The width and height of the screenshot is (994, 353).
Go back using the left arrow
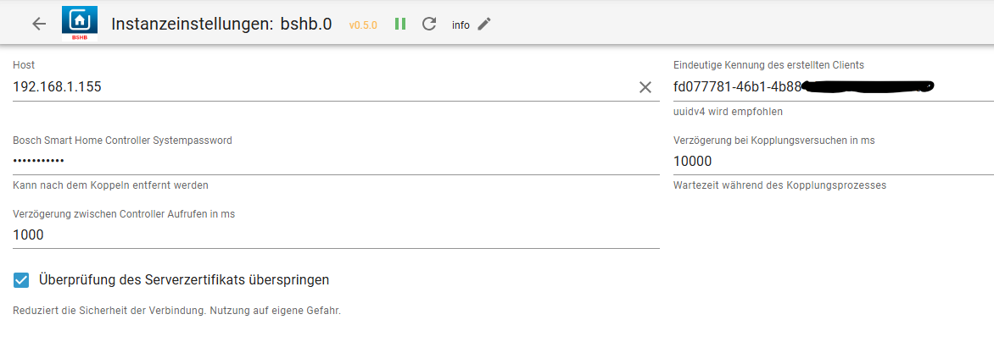click(x=39, y=24)
